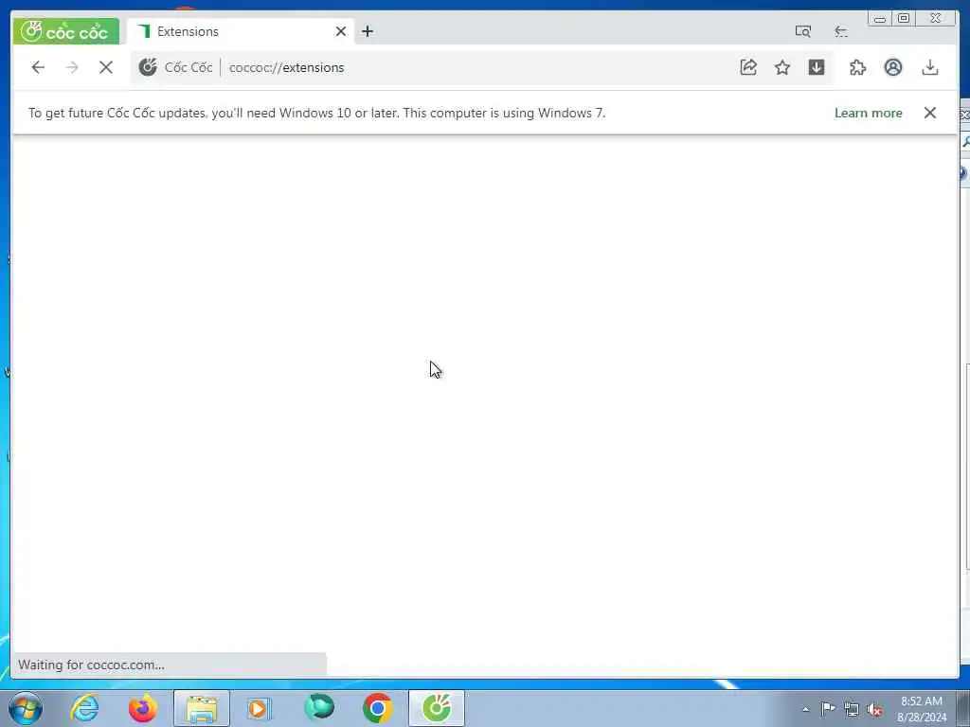Click the Cốc Cốc site info chip
This screenshot has height=727, width=970.
tap(176, 67)
